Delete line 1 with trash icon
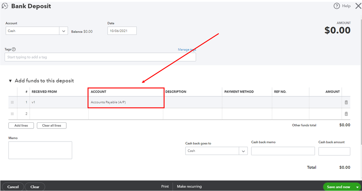This screenshot has height=191, width=362. [x=346, y=103]
